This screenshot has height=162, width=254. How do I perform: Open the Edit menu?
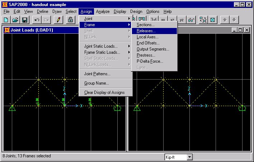pyautogui.click(x=17, y=11)
